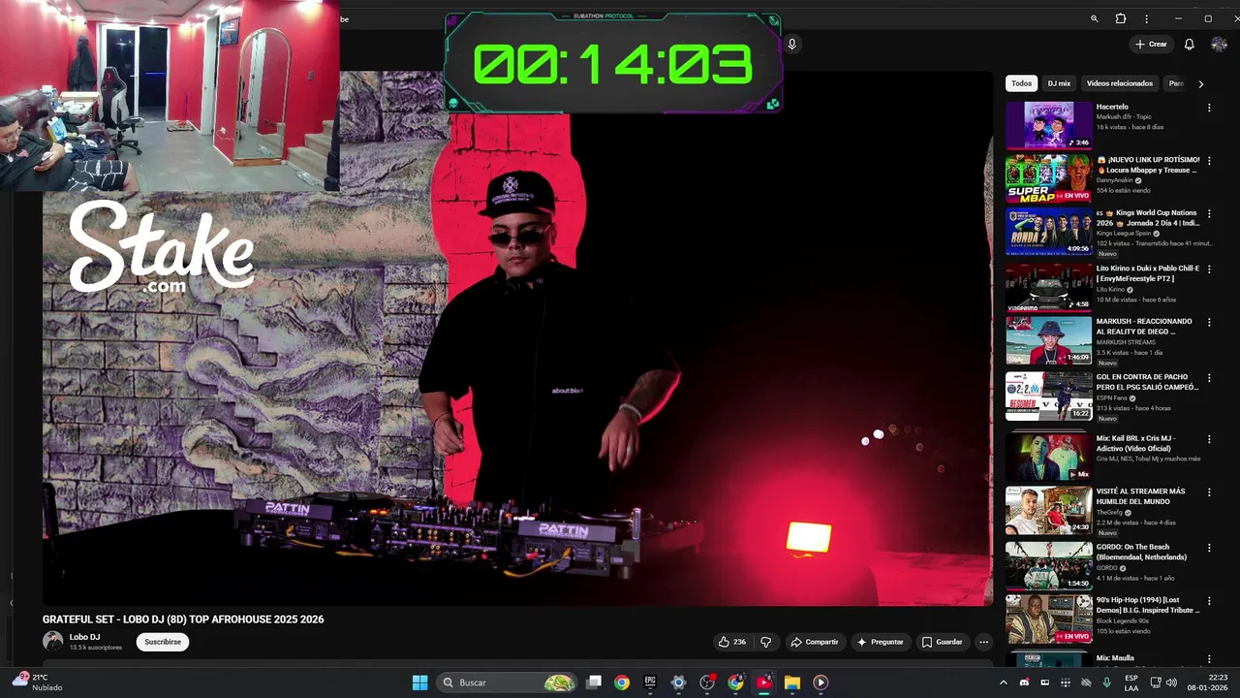Open options for Kings World Cup Nations video
Screen dimensions: 1240x698
tap(1209, 214)
